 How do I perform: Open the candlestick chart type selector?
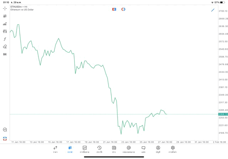tap(5, 16)
